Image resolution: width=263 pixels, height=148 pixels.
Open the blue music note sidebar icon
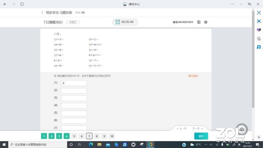[259, 47]
